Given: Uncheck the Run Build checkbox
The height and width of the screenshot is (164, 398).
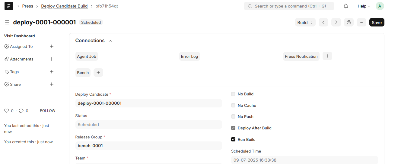Looking at the screenshot, I should 233,139.
